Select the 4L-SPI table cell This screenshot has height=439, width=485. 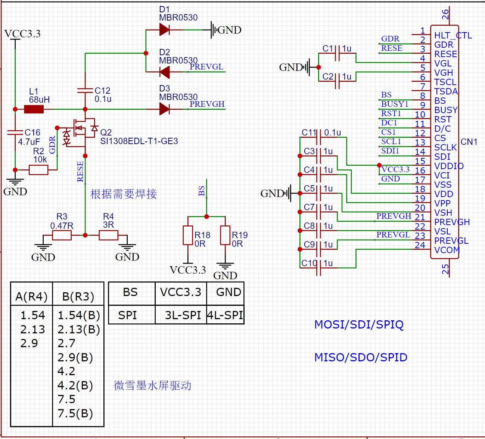tap(225, 315)
